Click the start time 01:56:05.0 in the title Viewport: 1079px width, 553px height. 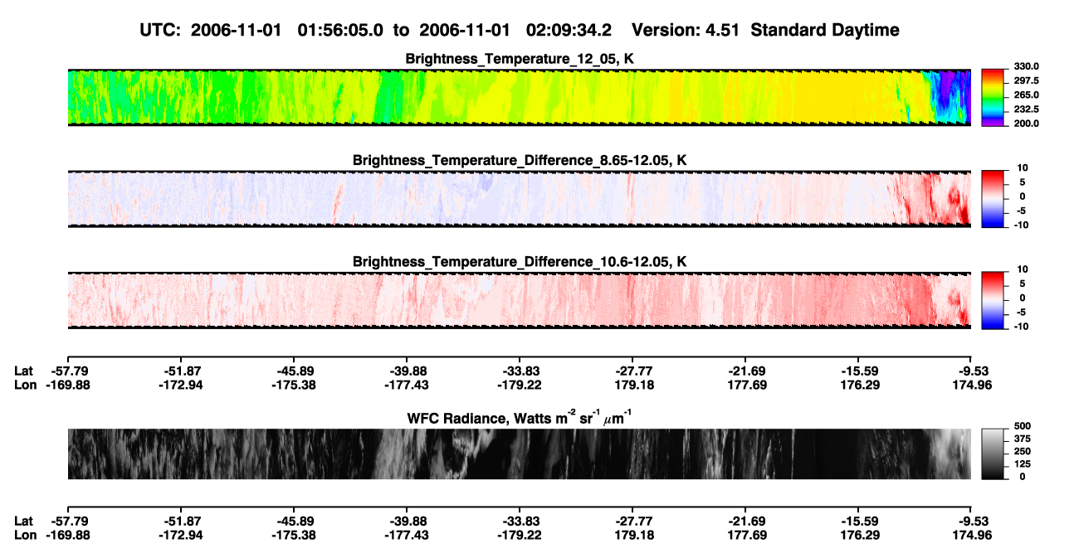tap(342, 30)
